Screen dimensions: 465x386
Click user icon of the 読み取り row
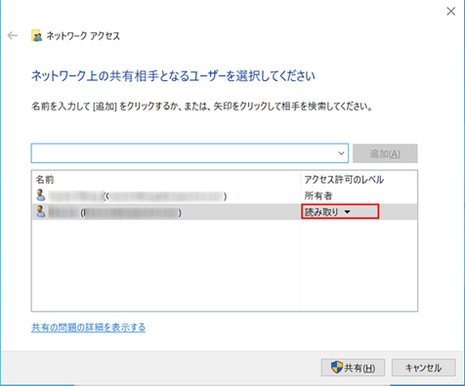(41, 212)
